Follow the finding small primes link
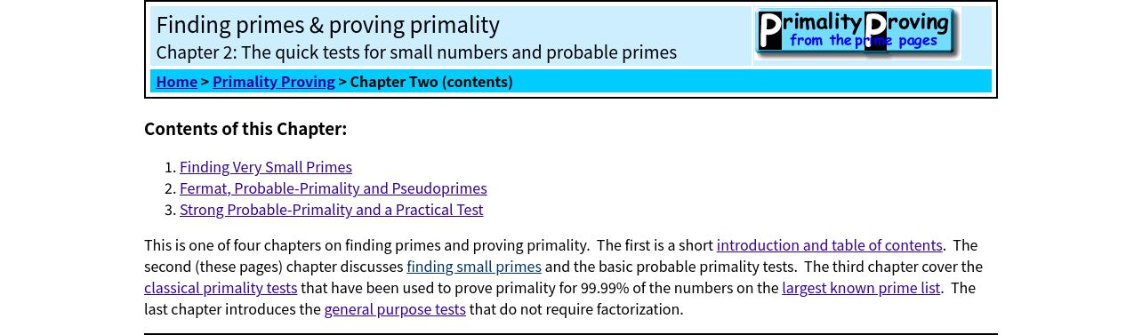This screenshot has width=1142, height=335. (474, 267)
